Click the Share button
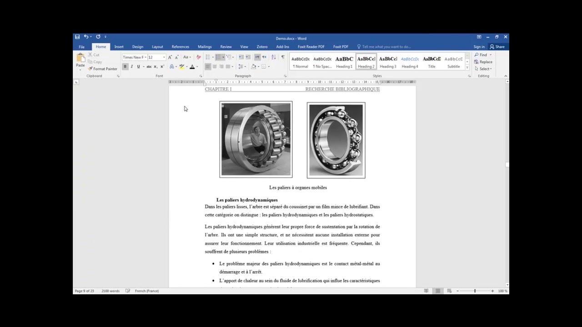The height and width of the screenshot is (327, 582). point(497,47)
